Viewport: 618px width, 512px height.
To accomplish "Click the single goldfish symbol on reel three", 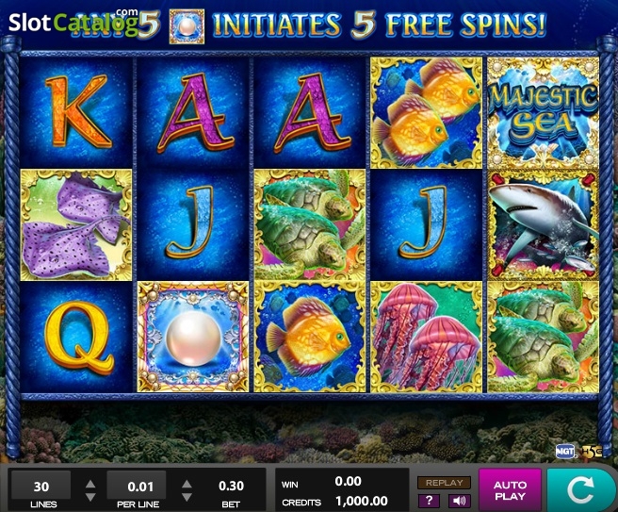I will [309, 337].
